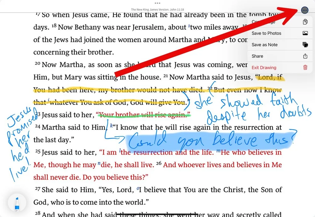This screenshot has height=217, width=315.
Task: Open footnote m before 'He who believes'
Action: (x=218, y=151)
